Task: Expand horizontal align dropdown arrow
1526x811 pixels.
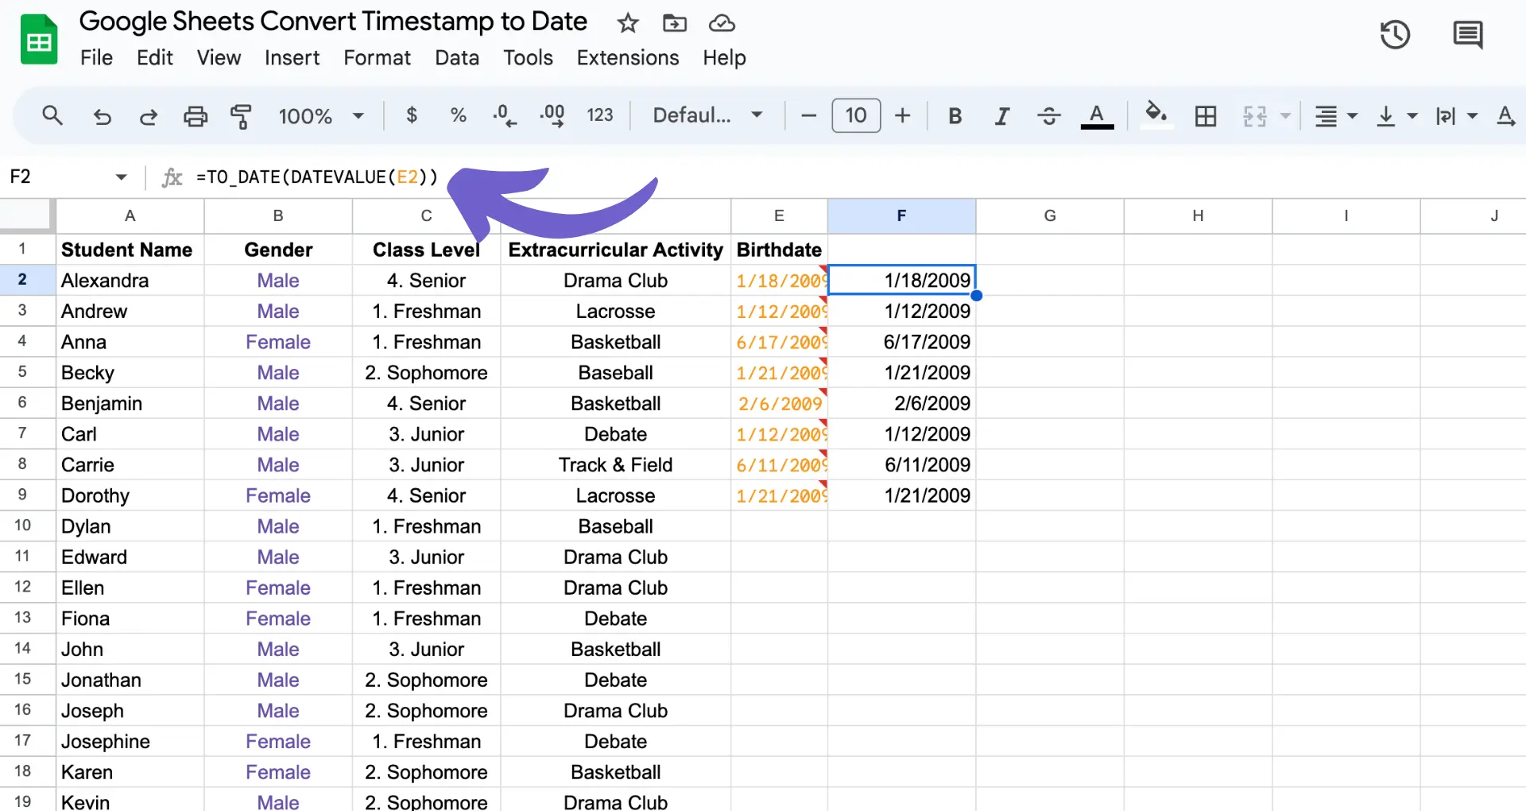Action: [1352, 116]
